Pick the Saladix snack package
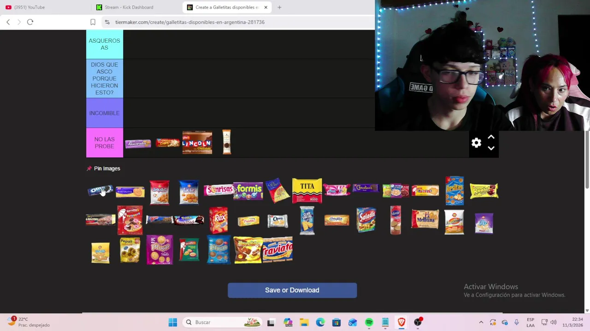The image size is (590, 331). tap(366, 220)
